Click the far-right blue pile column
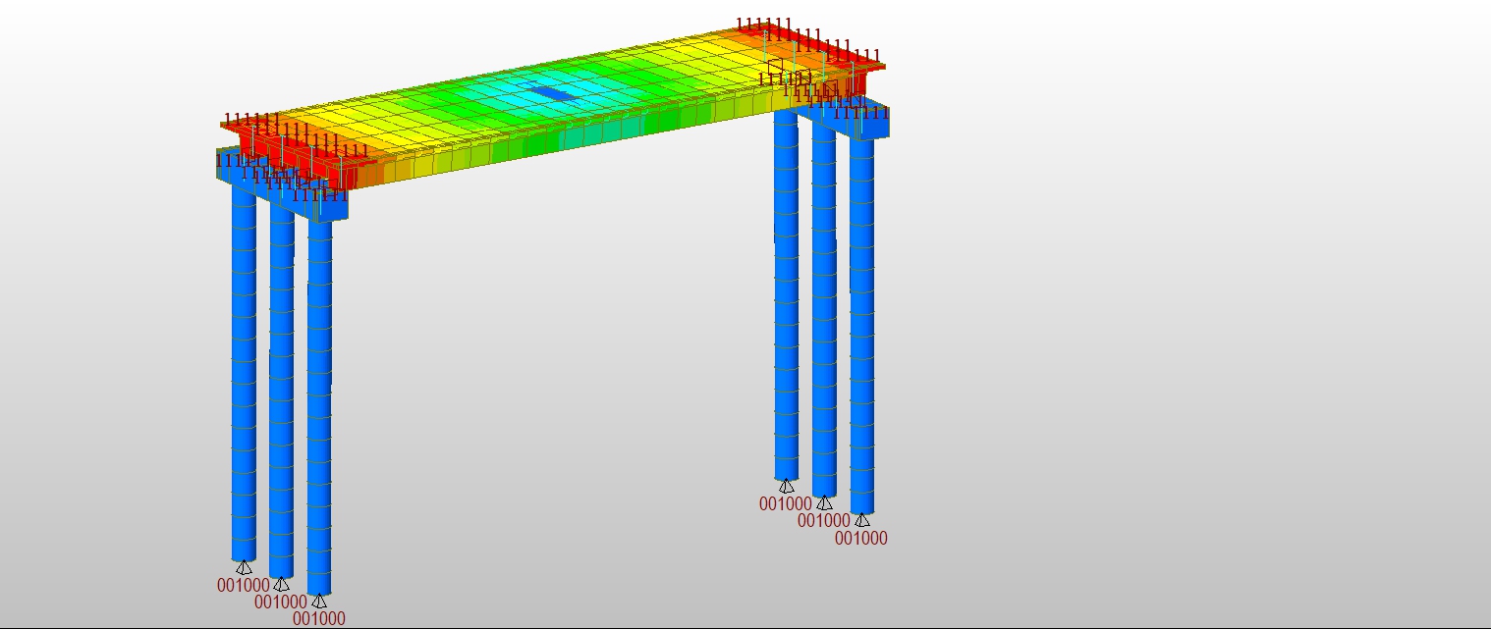This screenshot has height=629, width=1491. (861, 324)
